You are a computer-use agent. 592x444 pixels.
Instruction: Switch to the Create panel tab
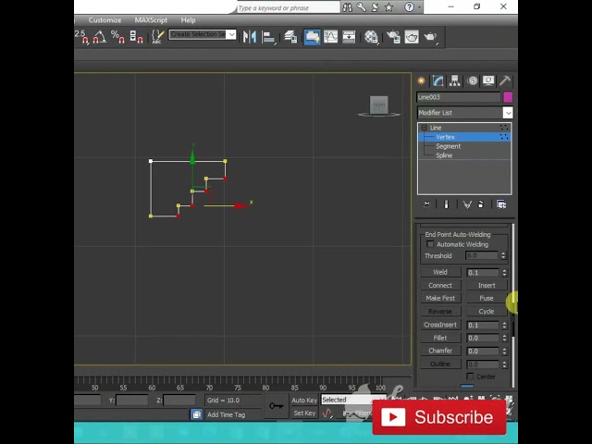point(422,80)
